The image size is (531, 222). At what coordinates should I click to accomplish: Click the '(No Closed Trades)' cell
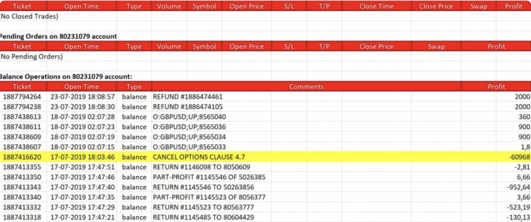point(29,16)
